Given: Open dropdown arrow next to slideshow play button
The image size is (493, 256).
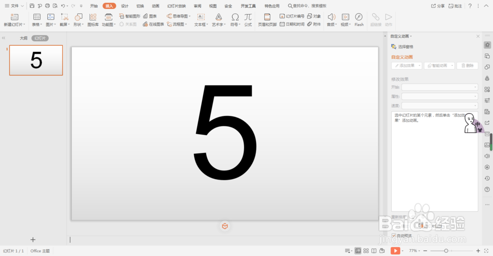Looking at the screenshot, I should pos(402,251).
